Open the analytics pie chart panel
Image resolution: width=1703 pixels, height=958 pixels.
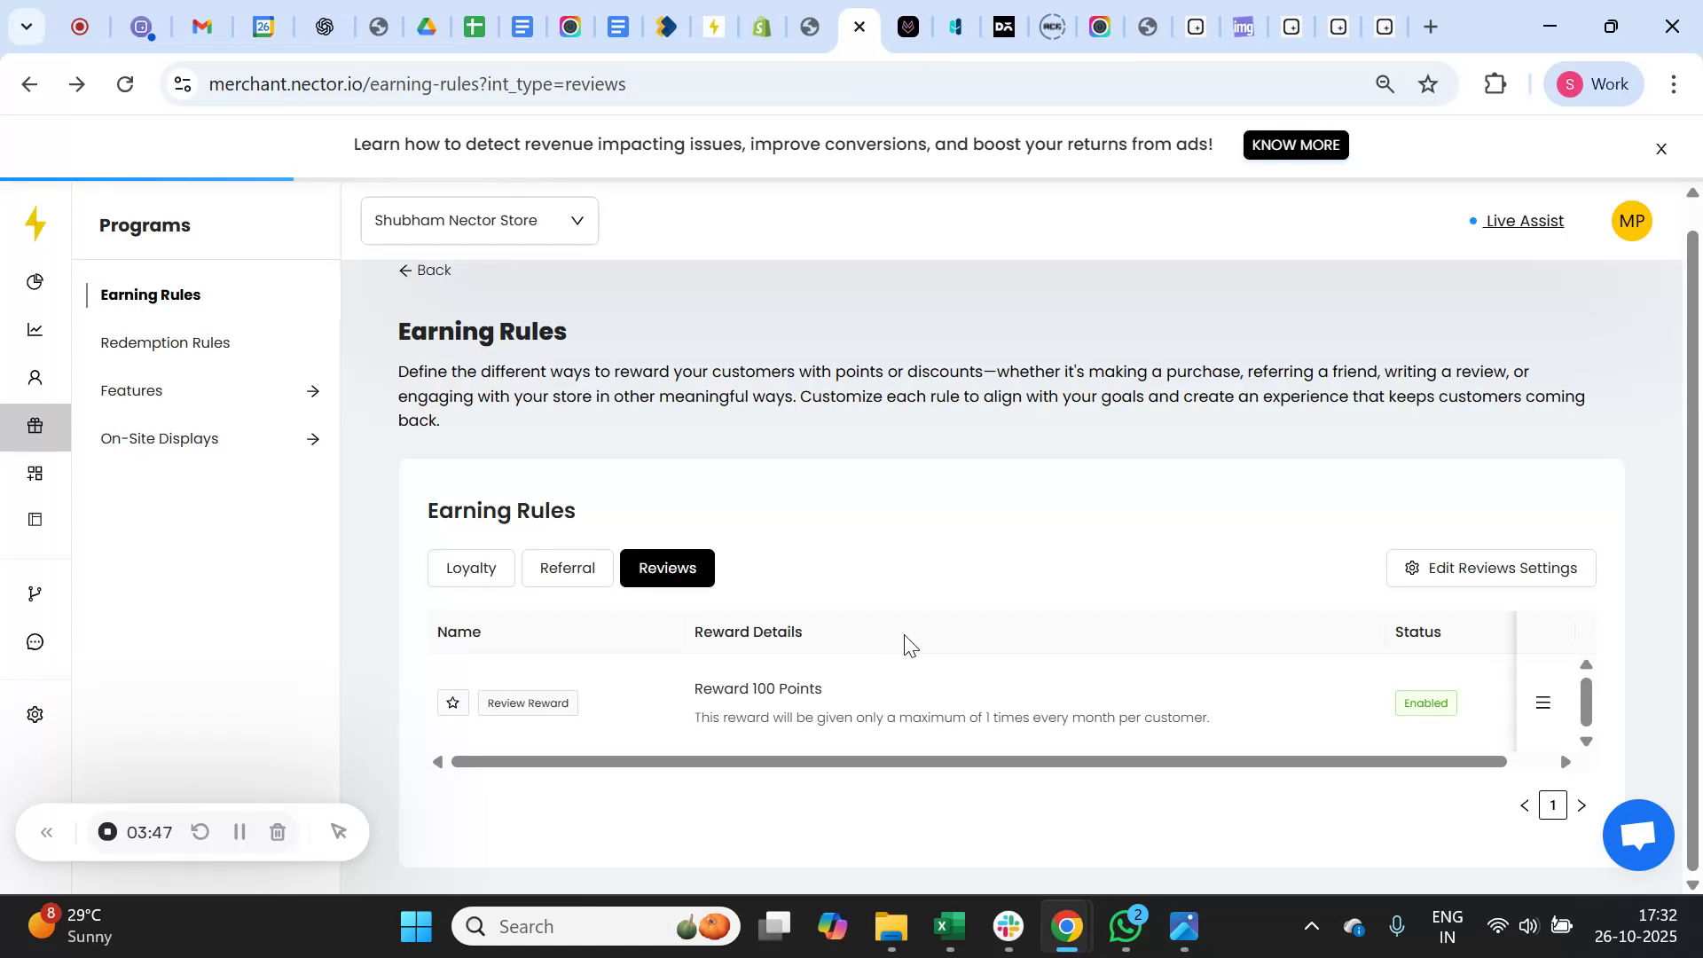tap(35, 281)
